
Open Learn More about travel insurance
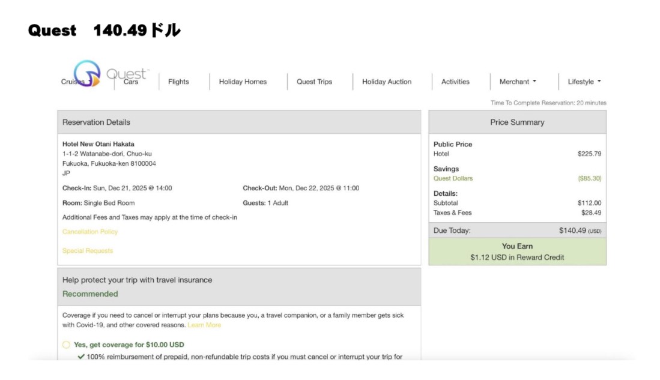[204, 325]
